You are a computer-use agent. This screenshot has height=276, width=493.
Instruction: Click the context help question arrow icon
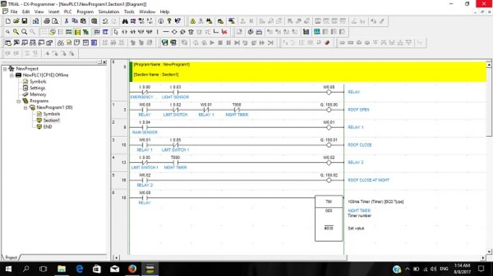coord(178,21)
